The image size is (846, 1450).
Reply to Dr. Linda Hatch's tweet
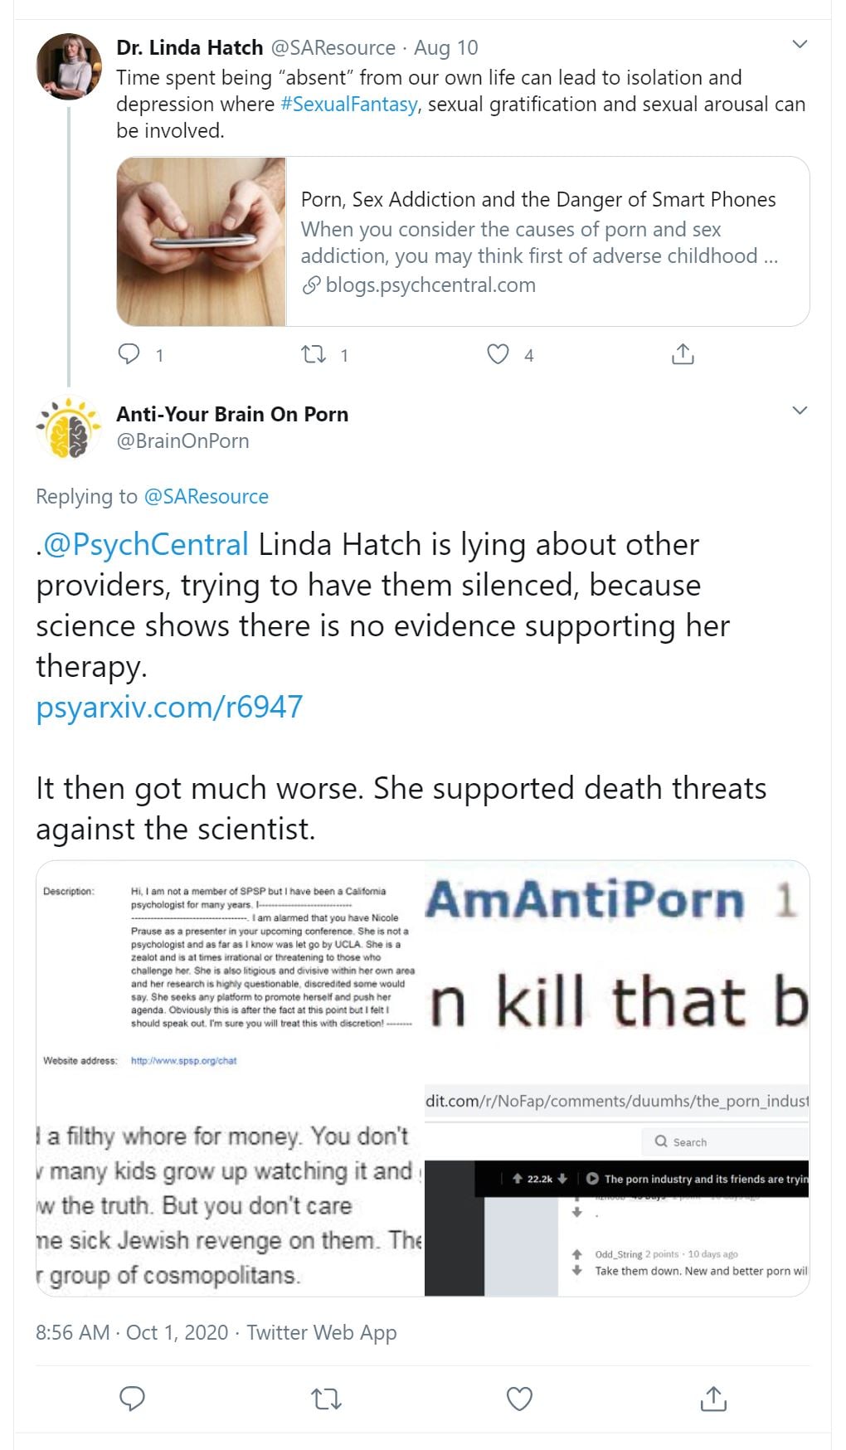coord(129,354)
